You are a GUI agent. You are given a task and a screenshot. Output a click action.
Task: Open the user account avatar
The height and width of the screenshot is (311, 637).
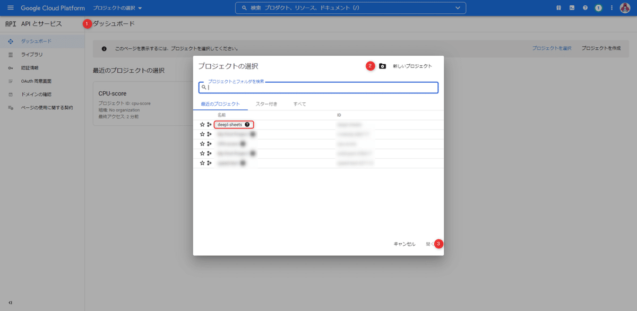pos(625,8)
